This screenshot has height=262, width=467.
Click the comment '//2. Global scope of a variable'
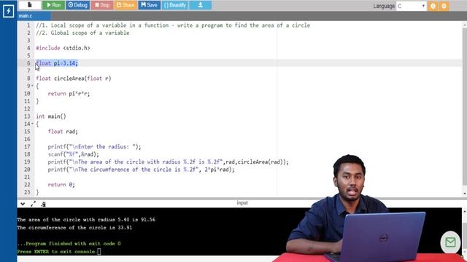tap(82, 33)
